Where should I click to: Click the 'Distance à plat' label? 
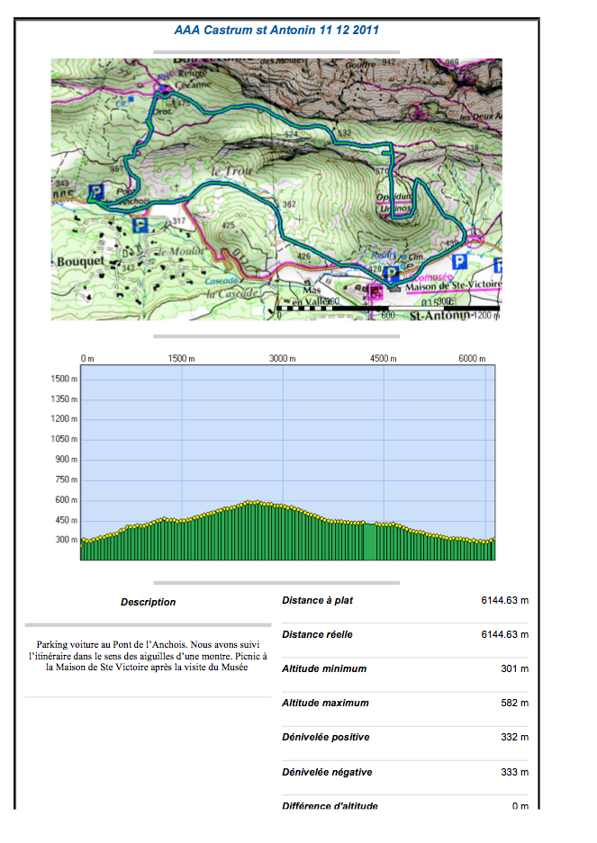pyautogui.click(x=318, y=600)
